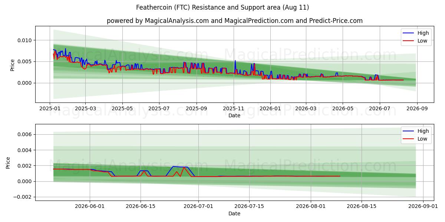Click the −0.002 y-axis tick label
This screenshot has height=222, width=445.
(23, 197)
